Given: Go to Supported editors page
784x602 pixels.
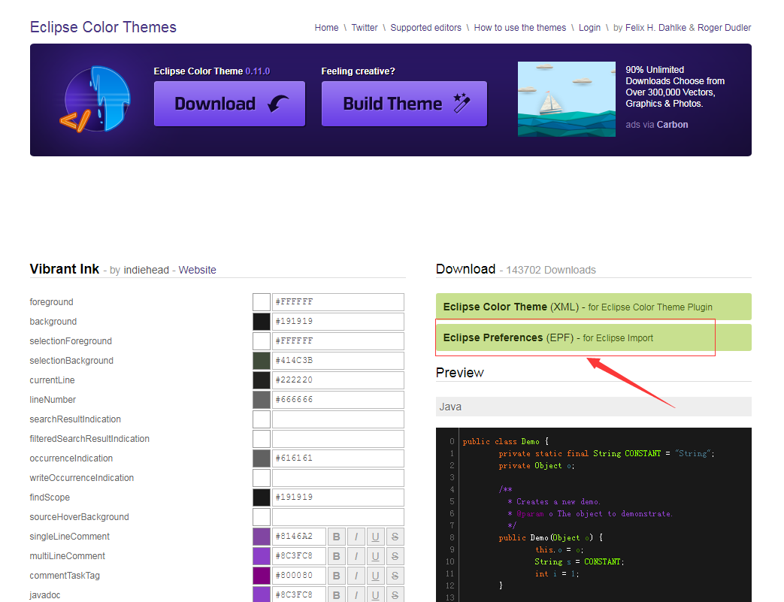Looking at the screenshot, I should point(426,28).
